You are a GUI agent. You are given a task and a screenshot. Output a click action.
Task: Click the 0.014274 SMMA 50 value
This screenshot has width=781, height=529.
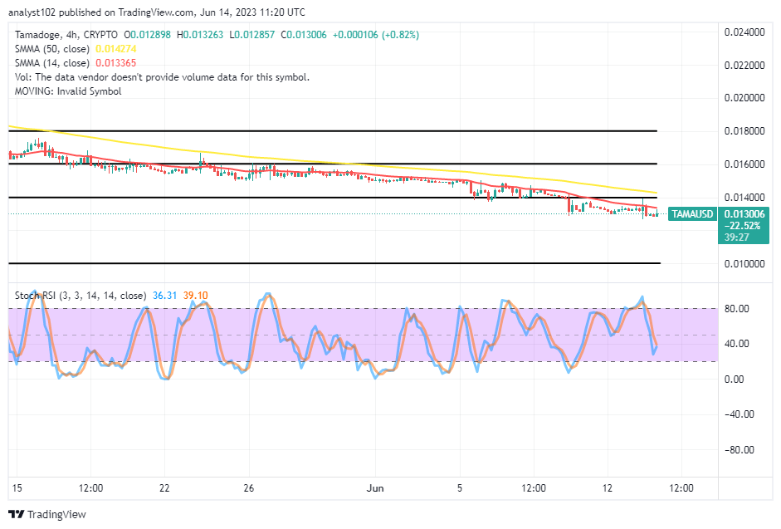click(115, 49)
